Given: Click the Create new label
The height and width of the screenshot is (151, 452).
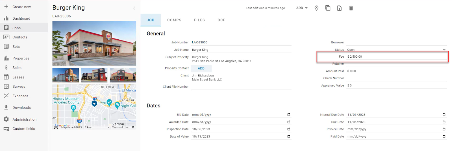Looking at the screenshot, I should (21, 7).
